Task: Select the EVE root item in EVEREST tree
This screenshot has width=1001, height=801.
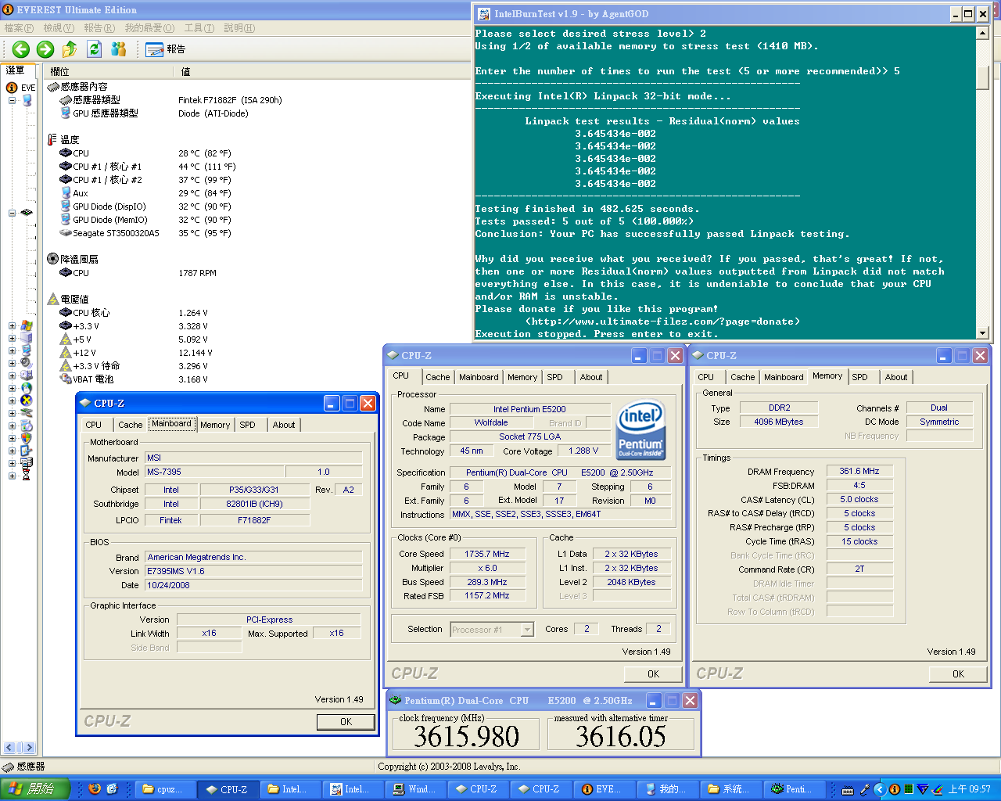Action: (x=22, y=88)
